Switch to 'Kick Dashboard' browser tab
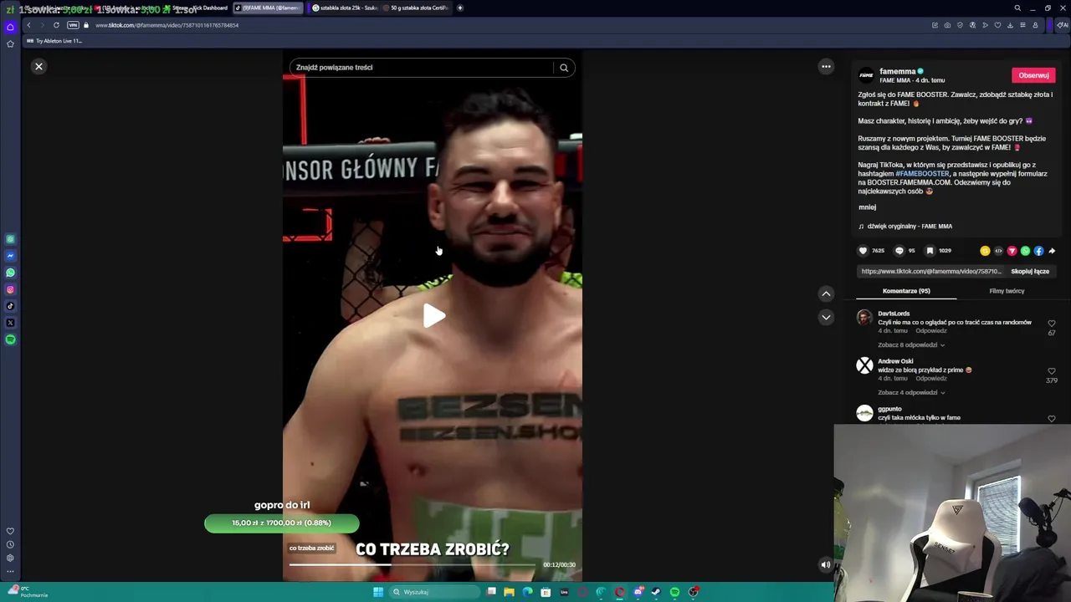This screenshot has height=602, width=1071. click(x=198, y=8)
